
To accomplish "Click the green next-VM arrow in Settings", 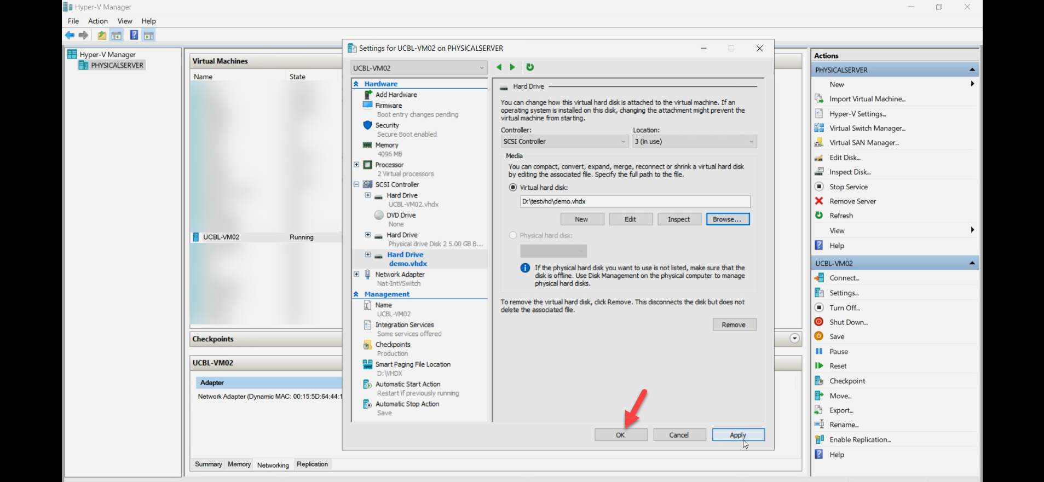I will coord(512,67).
